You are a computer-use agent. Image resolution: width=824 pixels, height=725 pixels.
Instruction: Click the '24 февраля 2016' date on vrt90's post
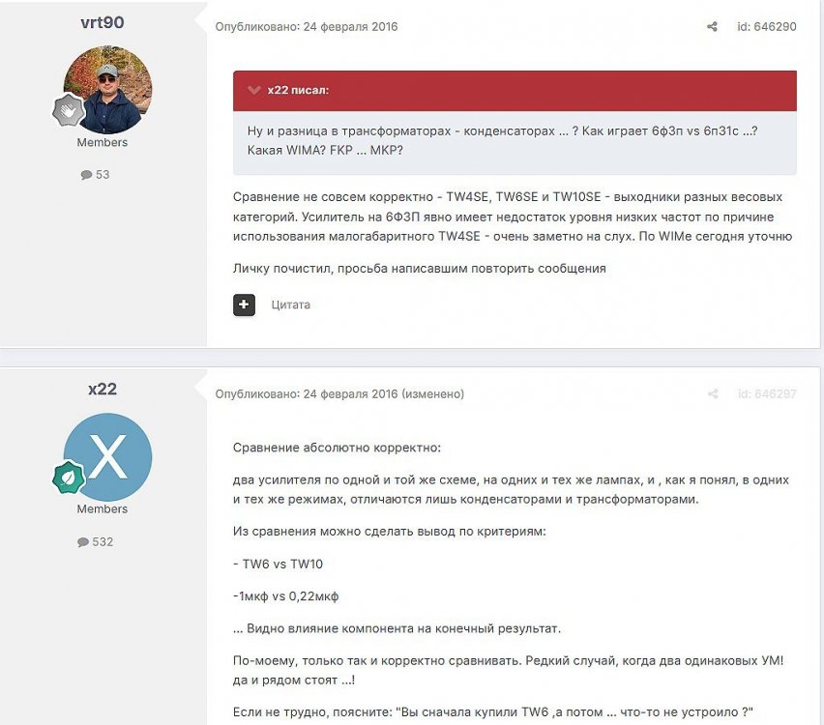pos(350,27)
